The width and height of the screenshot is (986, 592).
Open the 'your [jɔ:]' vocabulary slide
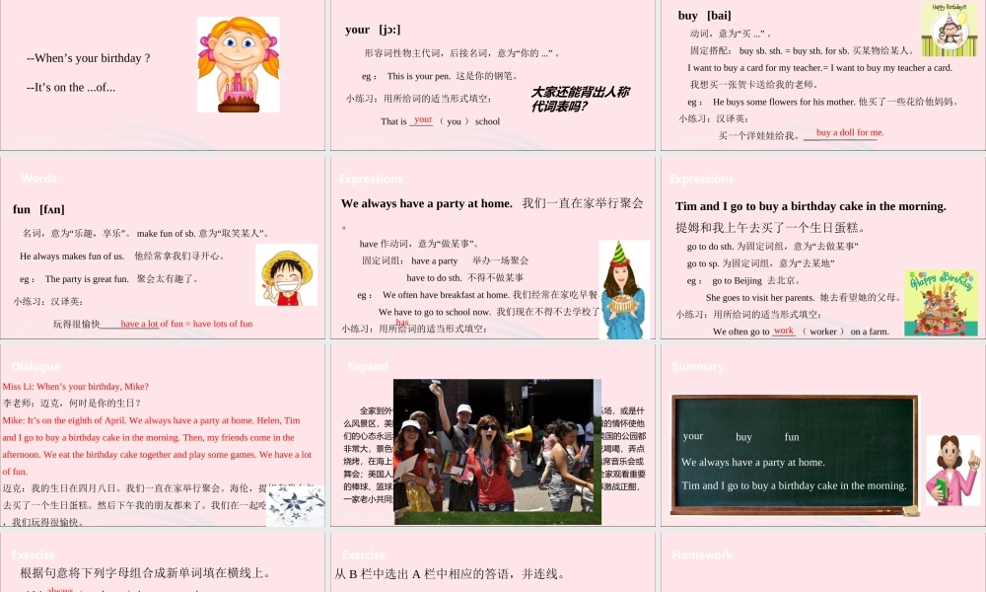tap(493, 75)
